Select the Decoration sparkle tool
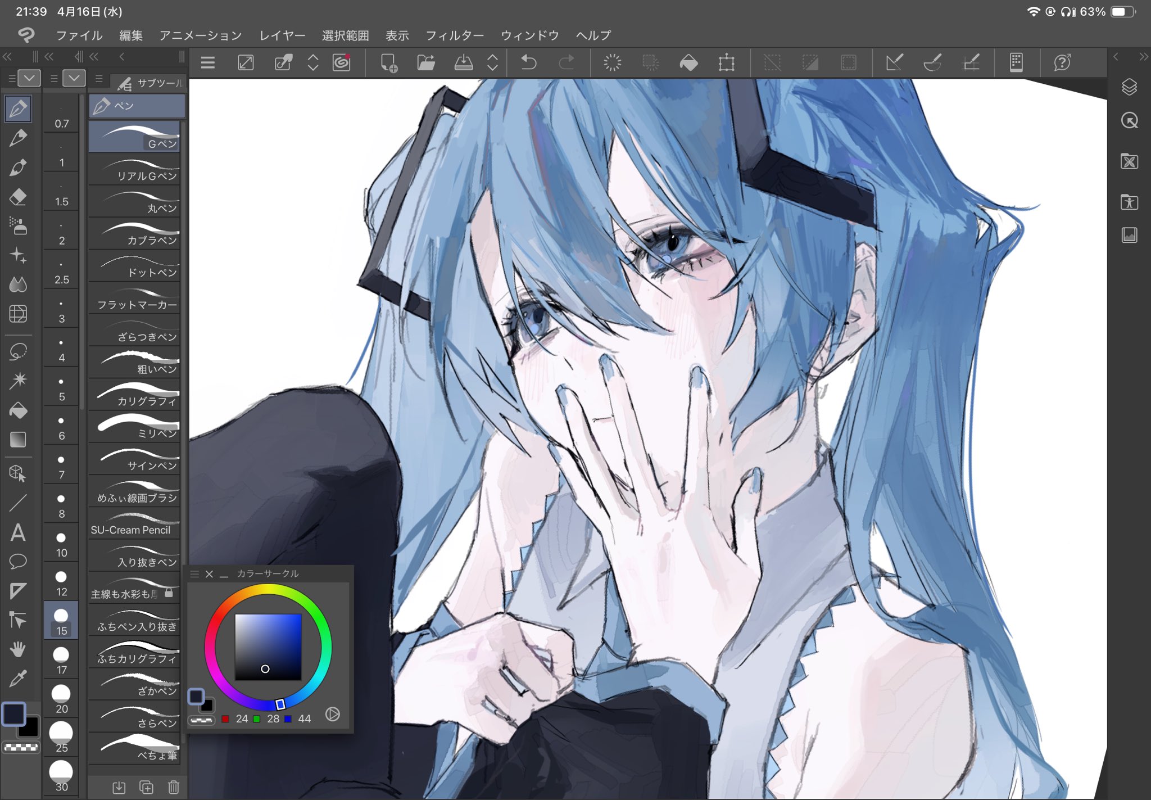 click(x=18, y=255)
